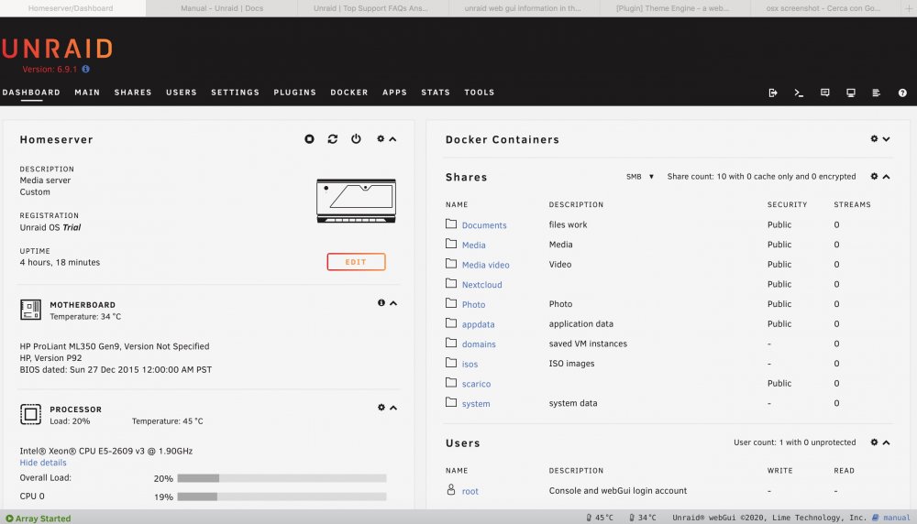Image resolution: width=917 pixels, height=524 pixels.
Task: Open the feedback icon in navigation bar
Action: click(x=825, y=93)
